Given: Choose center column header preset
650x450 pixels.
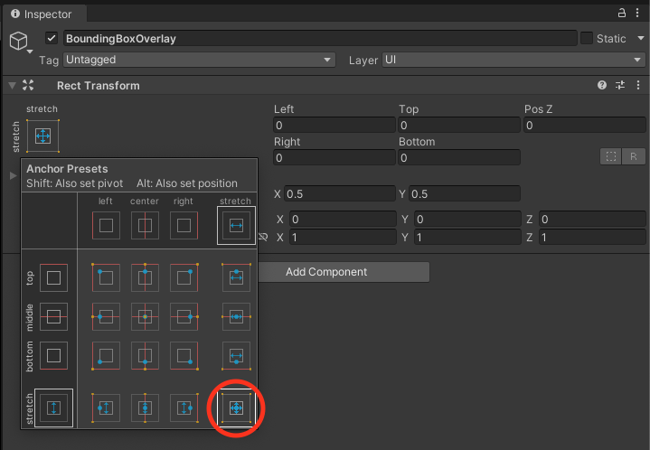Looking at the screenshot, I should click(x=145, y=225).
